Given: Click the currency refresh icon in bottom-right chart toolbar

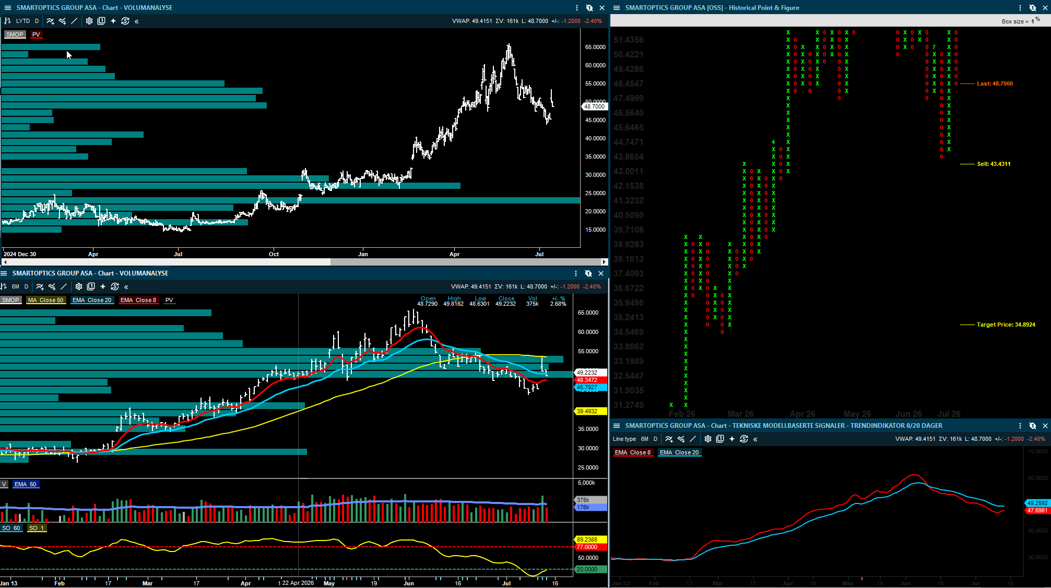Looking at the screenshot, I should pyautogui.click(x=744, y=439).
